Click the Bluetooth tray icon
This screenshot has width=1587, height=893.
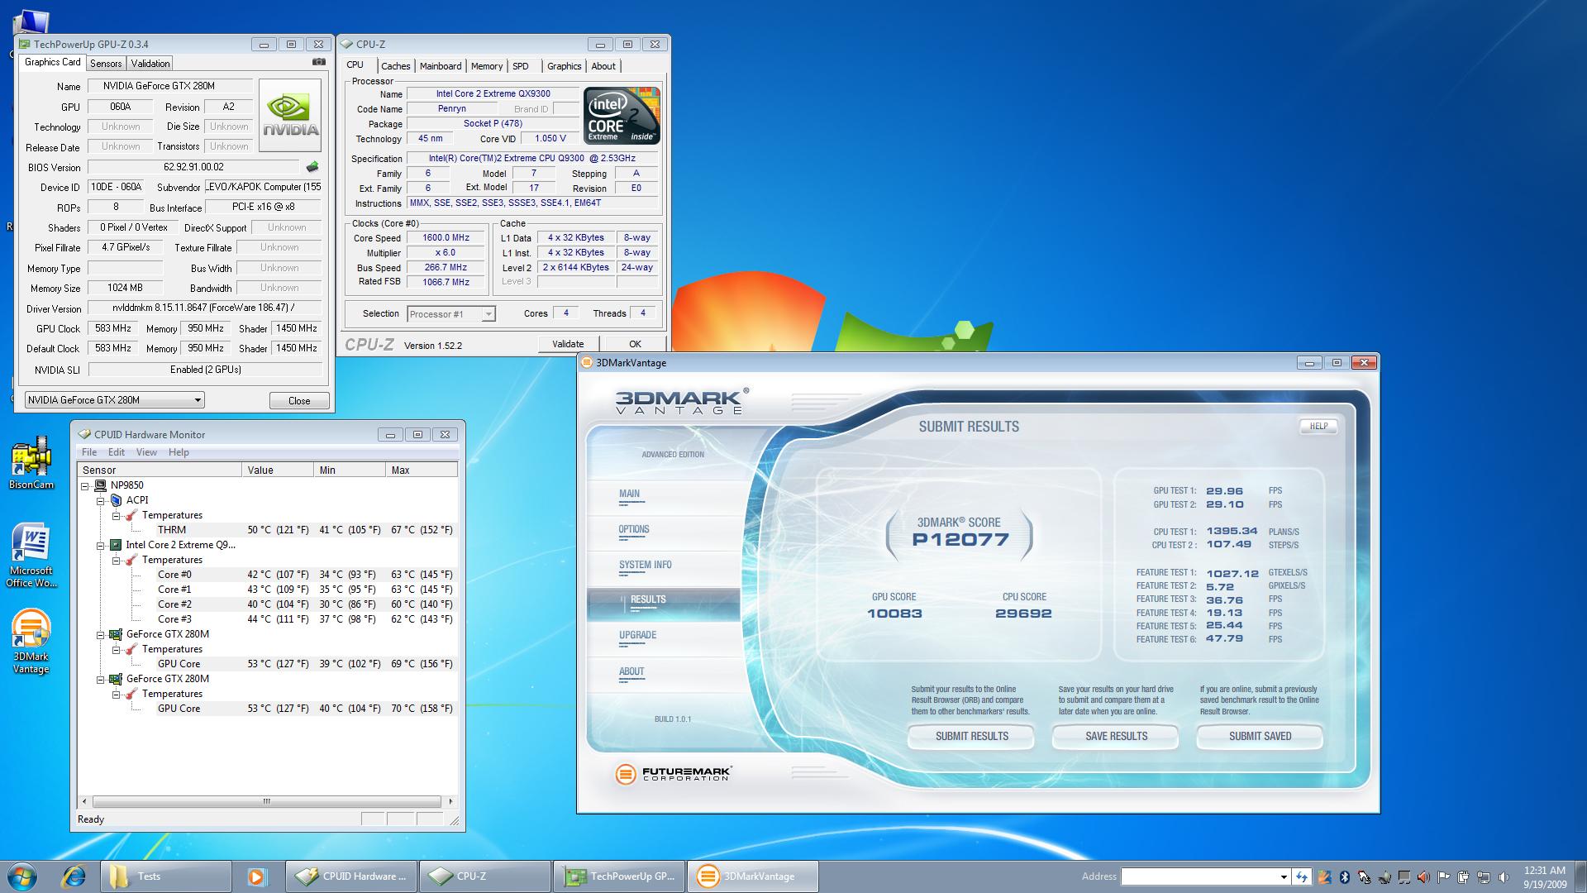pos(1345,877)
